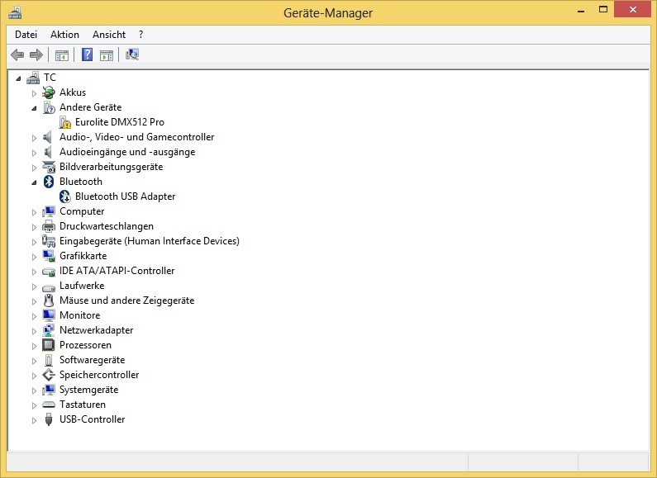Image resolution: width=657 pixels, height=478 pixels.
Task: Click the Netzwerkadapter network icon
Action: point(49,330)
